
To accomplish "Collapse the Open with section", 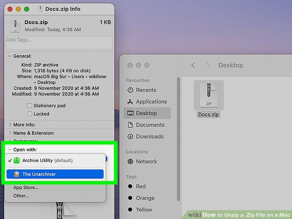I will (10, 150).
